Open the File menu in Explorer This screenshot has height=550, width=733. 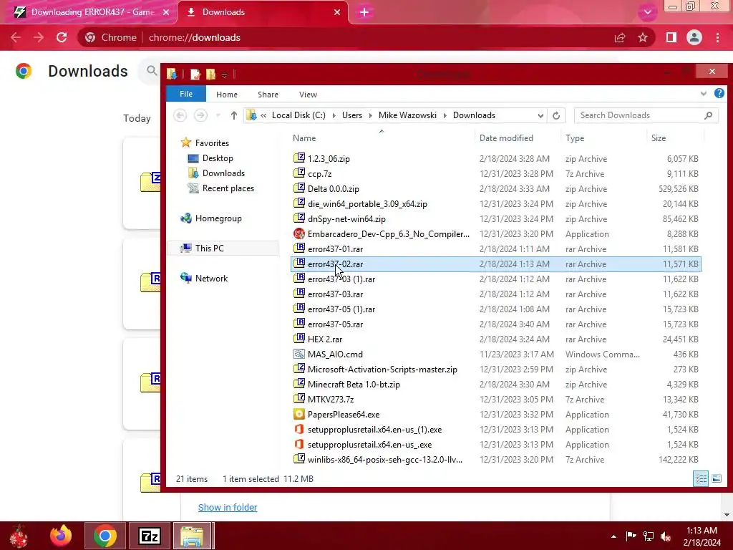pos(186,94)
